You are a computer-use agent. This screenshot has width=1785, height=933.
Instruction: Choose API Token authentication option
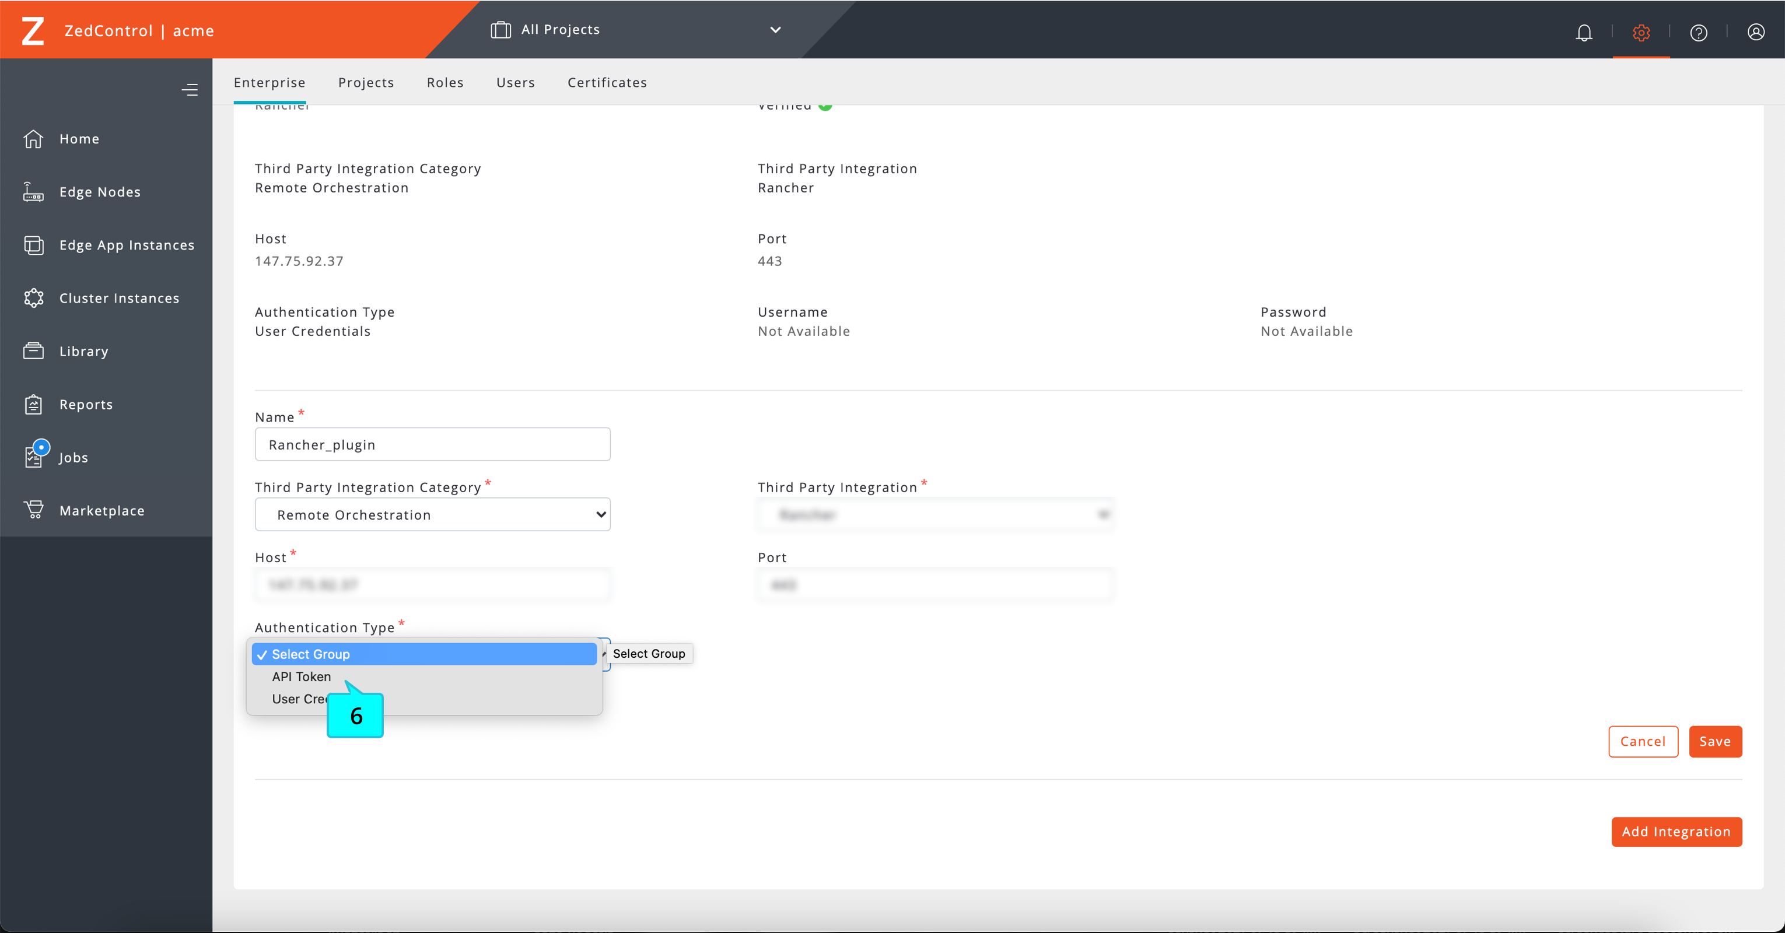pyautogui.click(x=302, y=677)
